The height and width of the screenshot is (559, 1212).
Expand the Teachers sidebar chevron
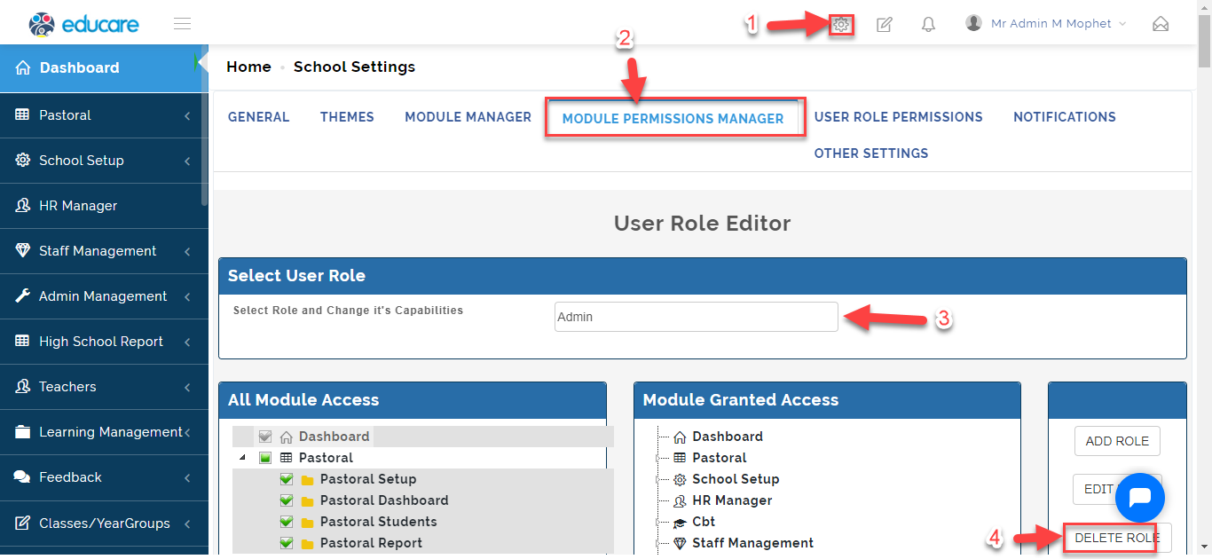(187, 388)
